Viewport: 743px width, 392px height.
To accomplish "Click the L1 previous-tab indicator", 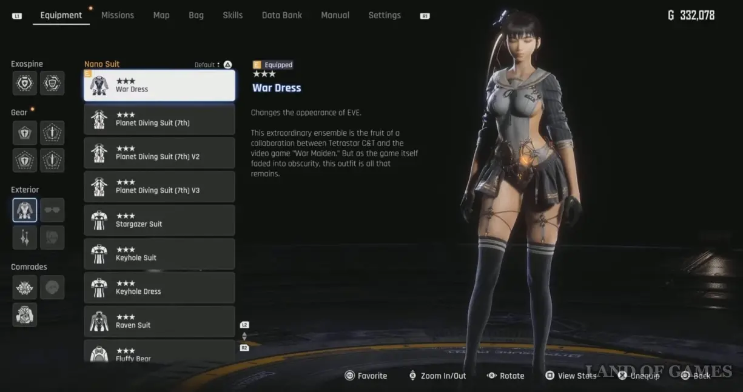I will tap(17, 16).
